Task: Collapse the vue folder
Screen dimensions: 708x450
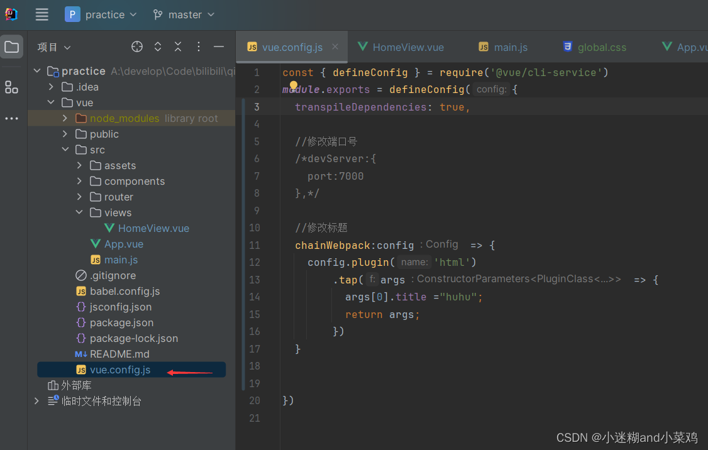Action: coord(51,102)
